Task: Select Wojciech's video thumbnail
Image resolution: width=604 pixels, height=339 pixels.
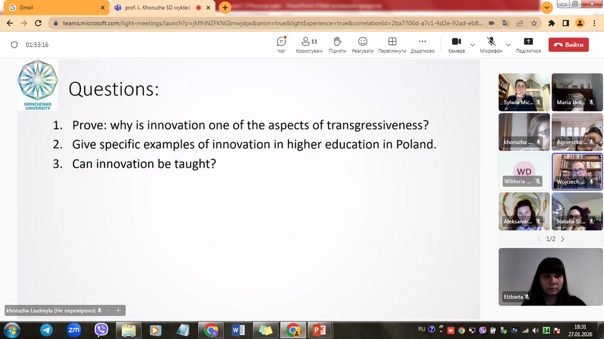Action: tap(577, 171)
